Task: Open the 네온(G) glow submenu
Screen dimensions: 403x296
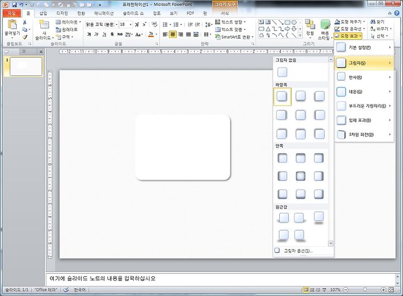Action: pyautogui.click(x=364, y=92)
